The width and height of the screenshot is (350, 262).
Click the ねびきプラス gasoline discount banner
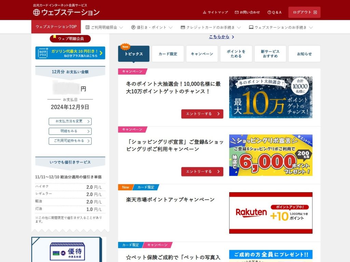(x=70, y=53)
